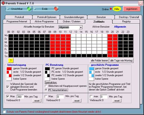
Task: Pick Internetzugang 'keine Sperre' swatch
Action: point(9,79)
